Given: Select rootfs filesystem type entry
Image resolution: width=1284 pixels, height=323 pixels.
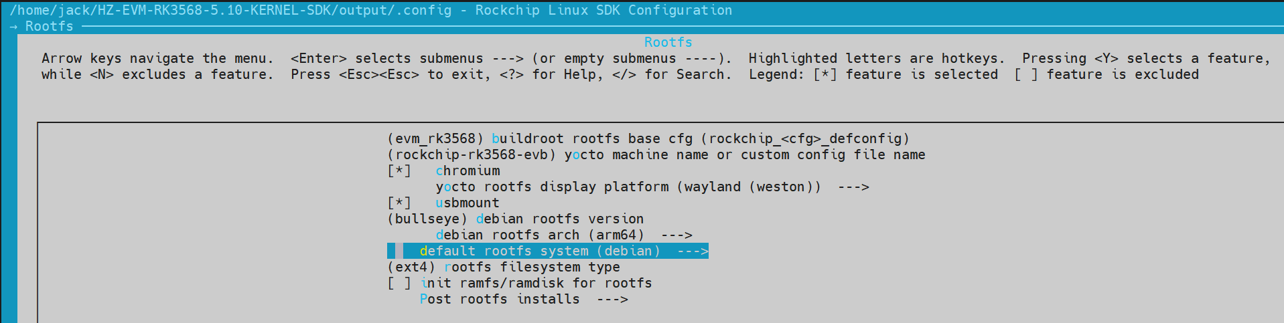Looking at the screenshot, I should [x=532, y=267].
